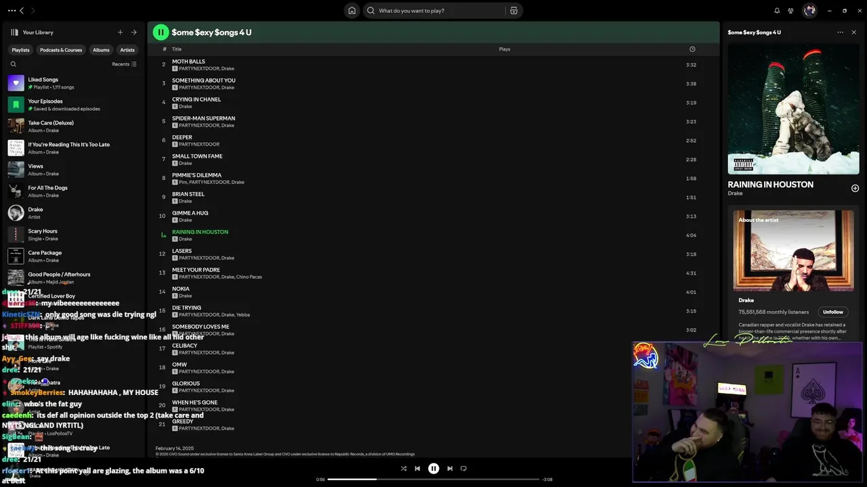Click the playback progress bar
The height and width of the screenshot is (487, 867).
point(433,480)
